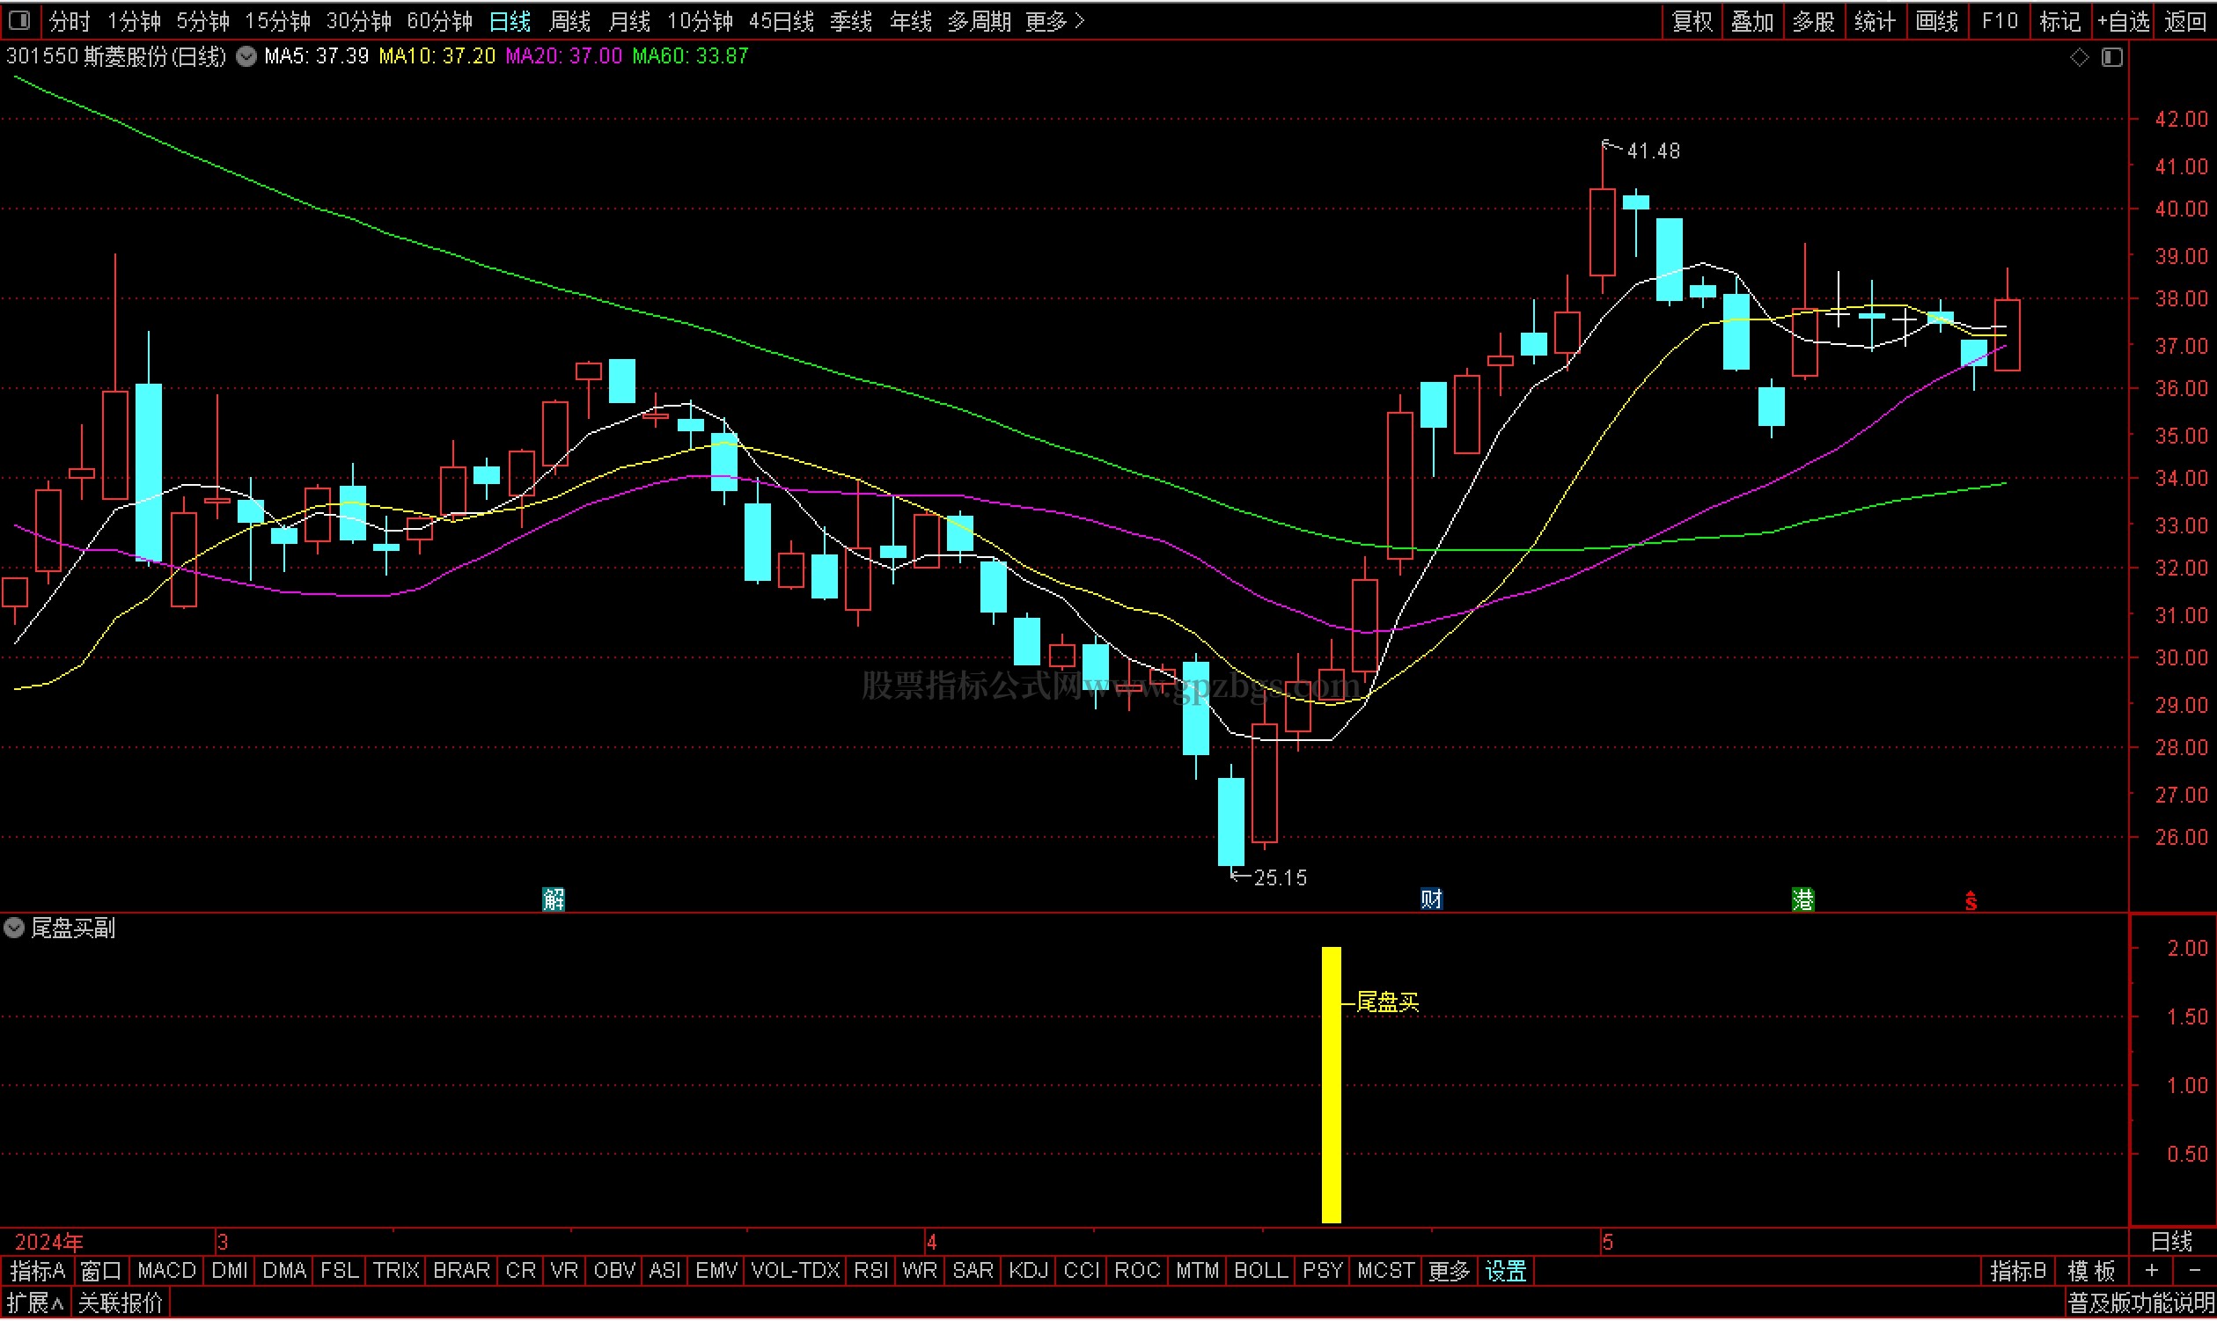Viewport: 2217px width, 1321px height.
Task: Click the 窗口 window selector
Action: pyautogui.click(x=100, y=1271)
